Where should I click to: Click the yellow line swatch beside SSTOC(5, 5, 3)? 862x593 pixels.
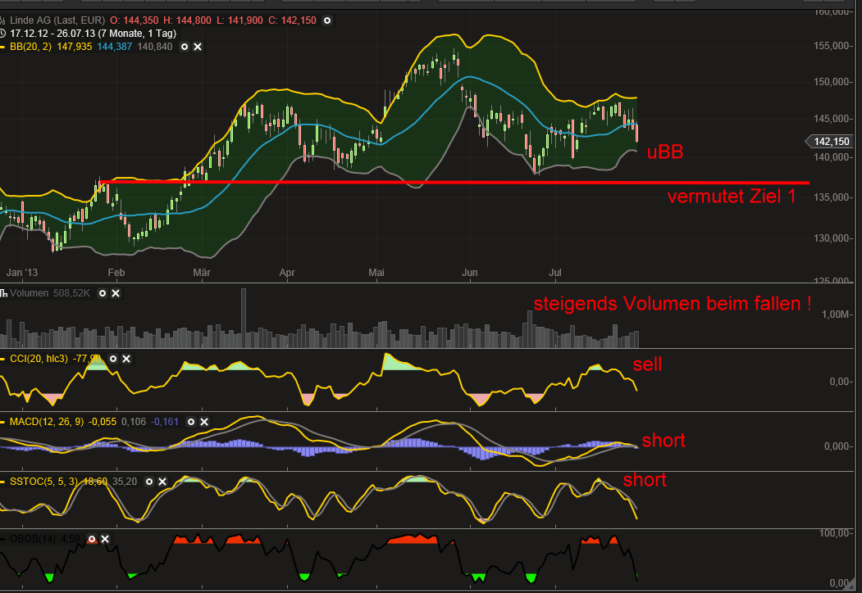pyautogui.click(x=3, y=482)
